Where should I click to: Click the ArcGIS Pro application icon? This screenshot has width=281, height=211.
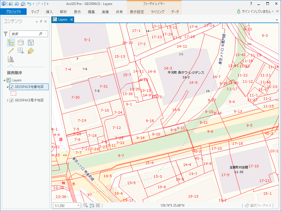(x=3, y=4)
